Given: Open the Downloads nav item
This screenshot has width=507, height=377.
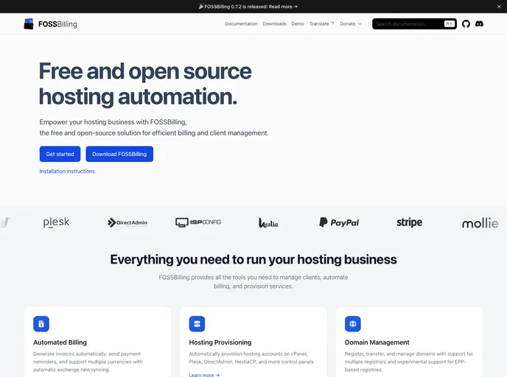Looking at the screenshot, I should 274,24.
